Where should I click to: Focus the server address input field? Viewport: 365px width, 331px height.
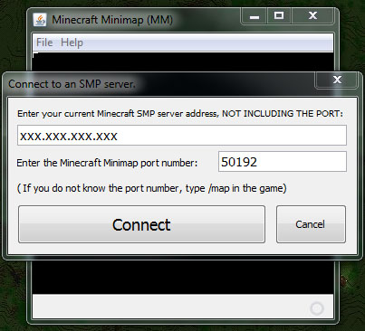[x=182, y=136]
